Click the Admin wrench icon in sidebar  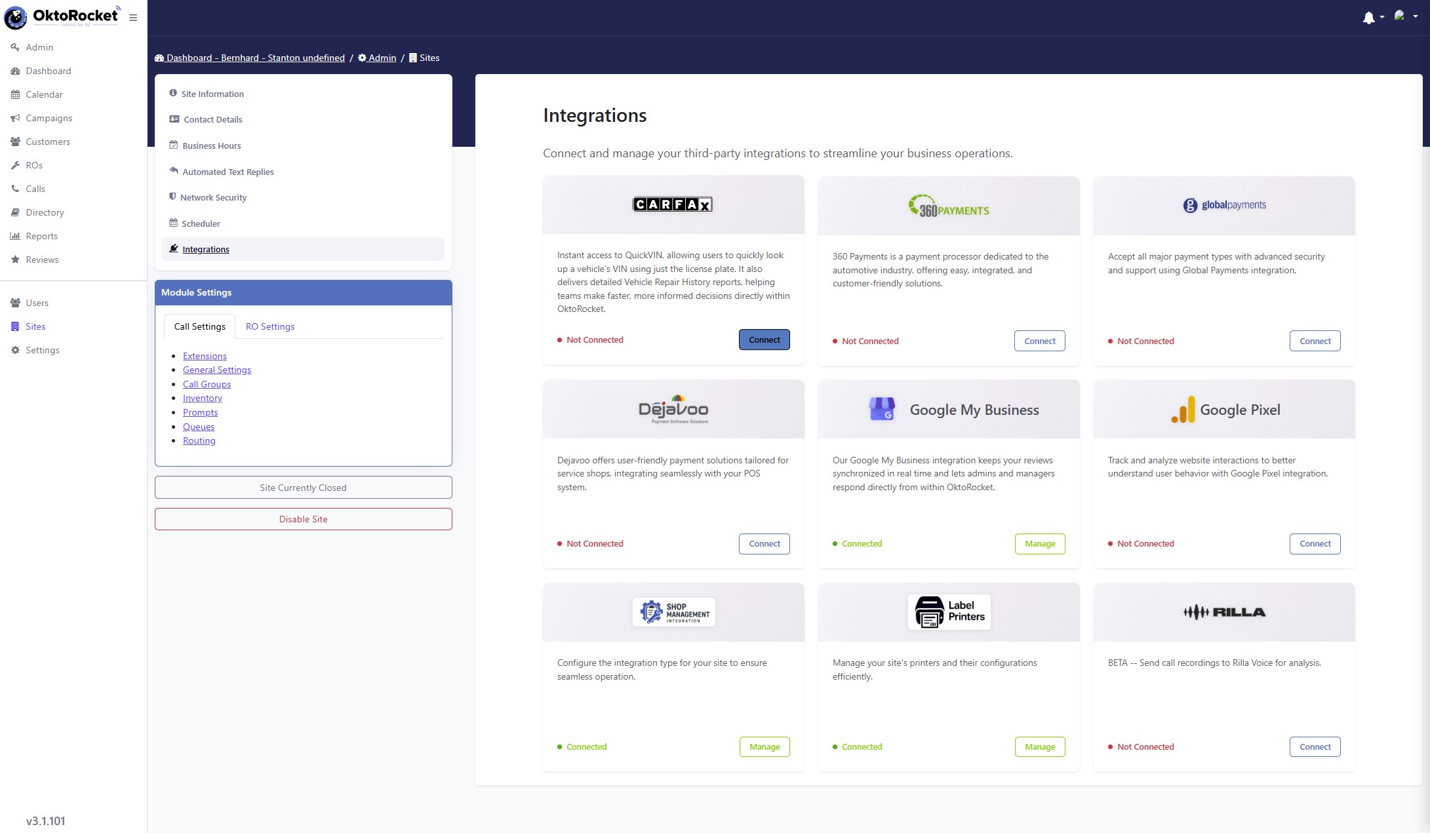point(15,47)
